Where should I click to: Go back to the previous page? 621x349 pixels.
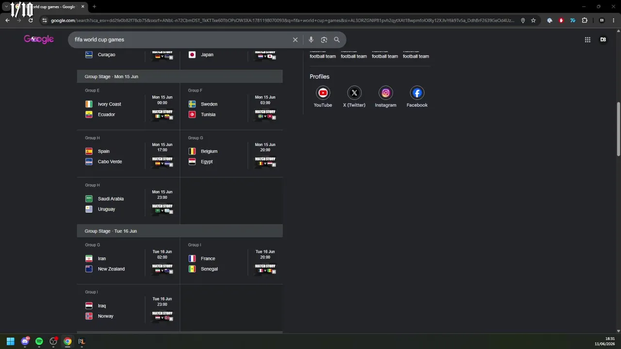pos(7,20)
